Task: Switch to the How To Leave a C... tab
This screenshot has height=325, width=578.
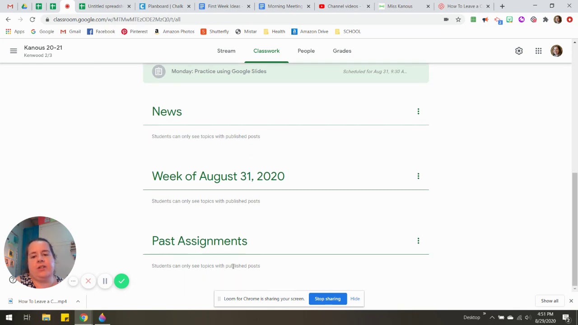Action: 464,6
